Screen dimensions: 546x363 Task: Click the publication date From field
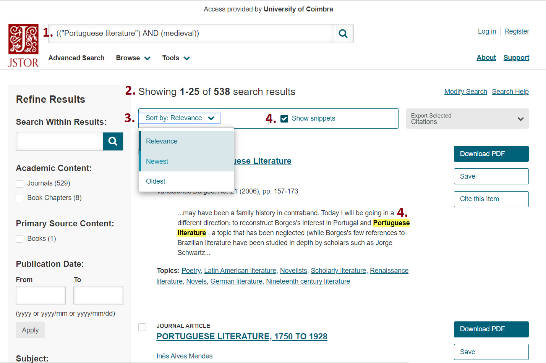(41, 295)
